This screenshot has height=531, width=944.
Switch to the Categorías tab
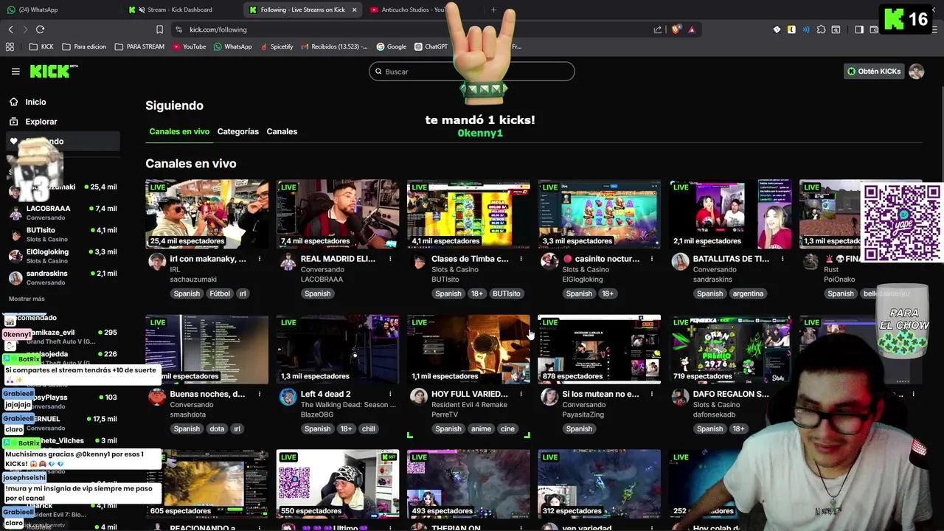coord(237,131)
